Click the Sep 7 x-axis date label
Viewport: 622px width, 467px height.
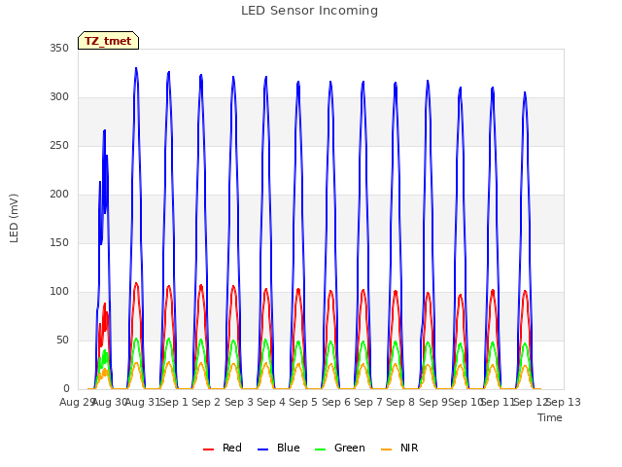point(368,402)
